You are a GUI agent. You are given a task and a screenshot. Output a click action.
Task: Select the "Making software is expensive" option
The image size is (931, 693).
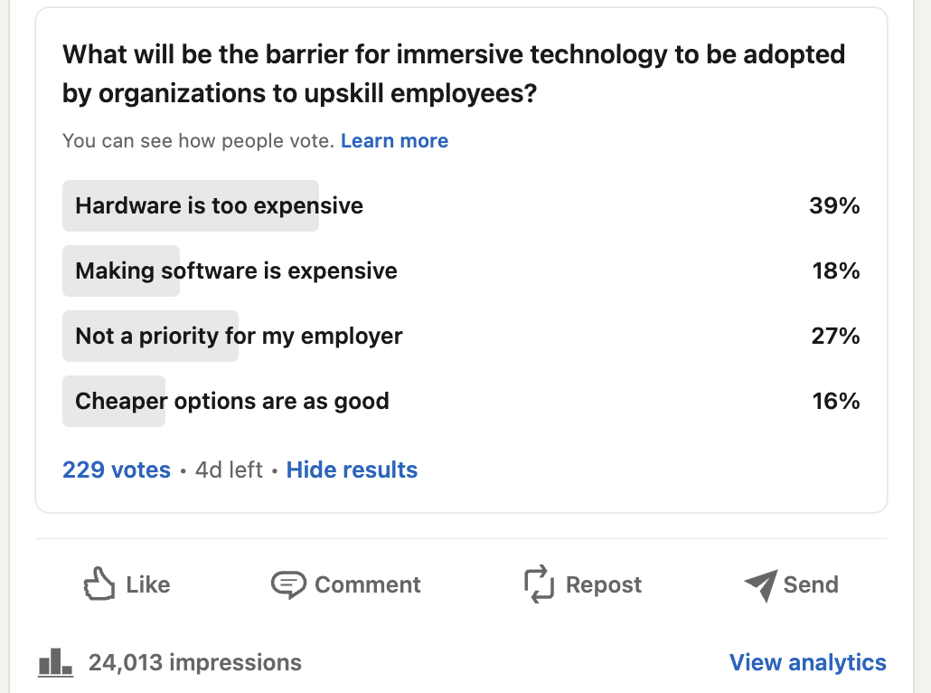(236, 271)
